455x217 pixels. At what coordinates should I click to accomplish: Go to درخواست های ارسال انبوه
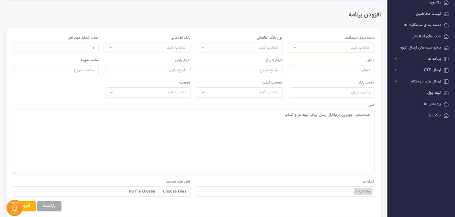pos(420,48)
